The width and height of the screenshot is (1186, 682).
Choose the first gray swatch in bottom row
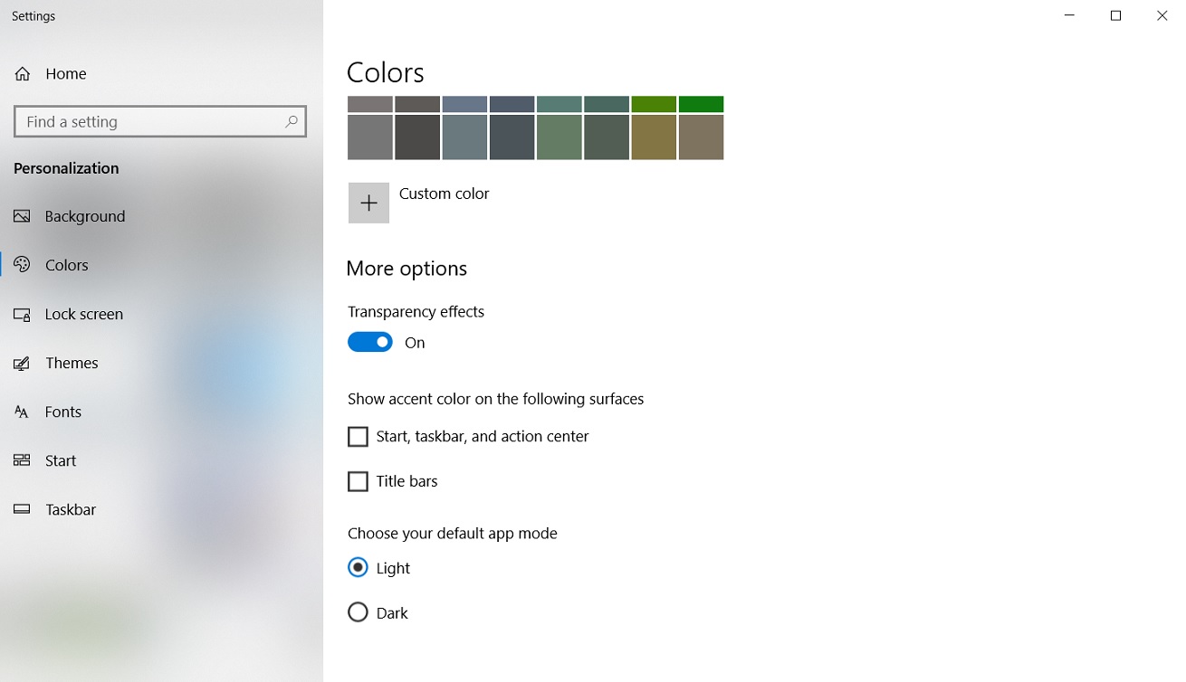point(370,137)
